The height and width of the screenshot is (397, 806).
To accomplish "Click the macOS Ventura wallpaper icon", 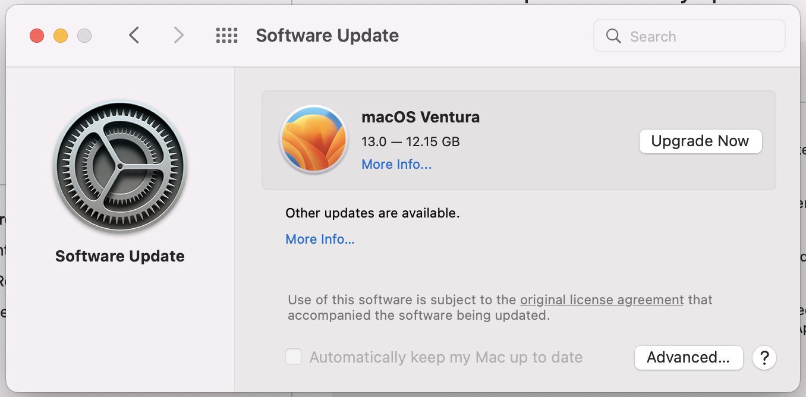I will tap(314, 140).
